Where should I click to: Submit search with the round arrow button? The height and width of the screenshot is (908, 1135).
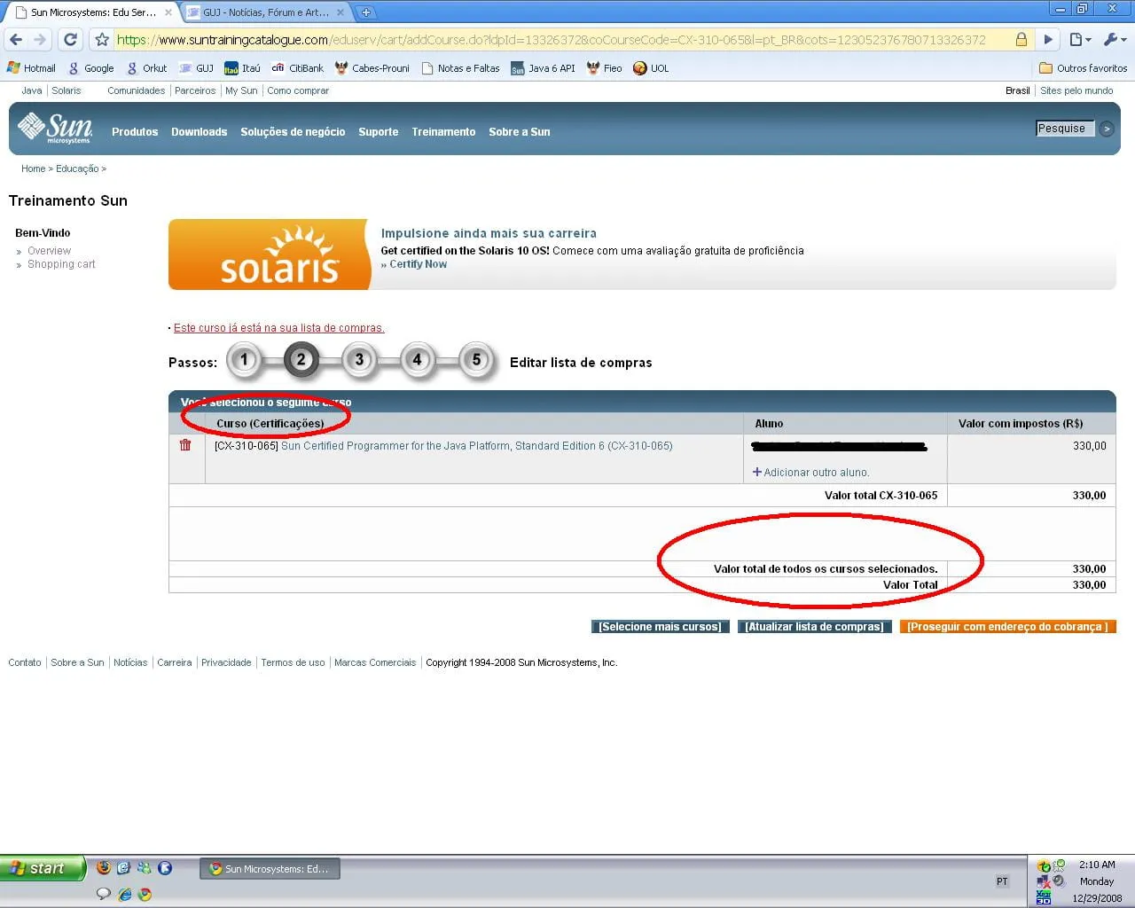pyautogui.click(x=1107, y=129)
